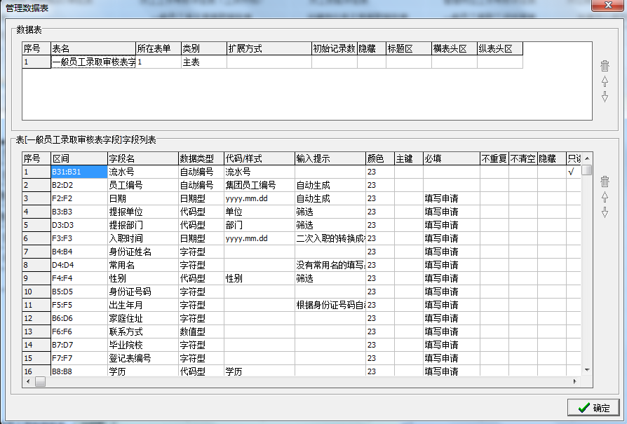This screenshot has height=424, width=627.
Task: Close the 管理数据表 dialog window
Action: (x=607, y=5)
